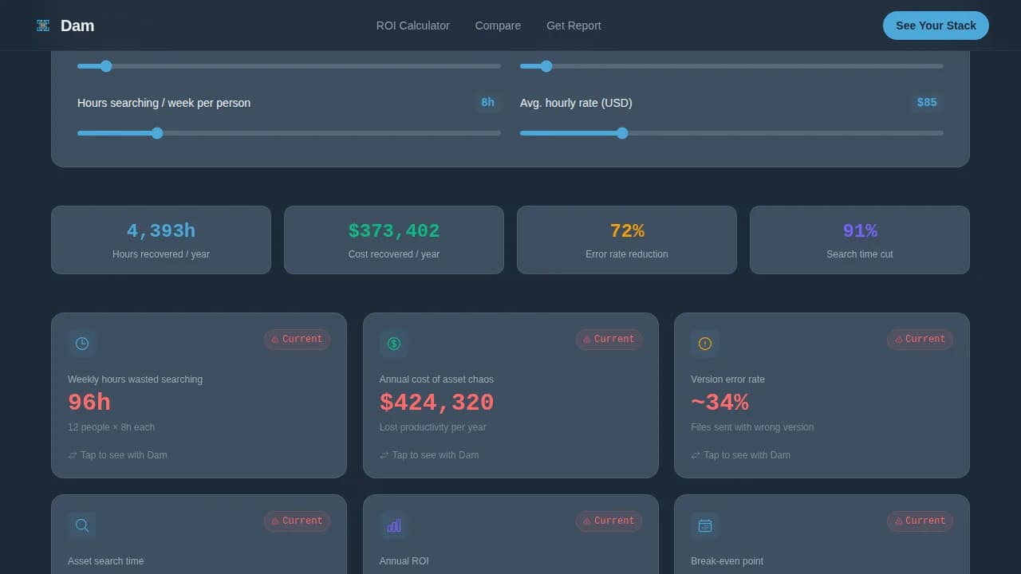The width and height of the screenshot is (1021, 574).
Task: Toggle Current badge on asset search time card
Action: coord(297,521)
